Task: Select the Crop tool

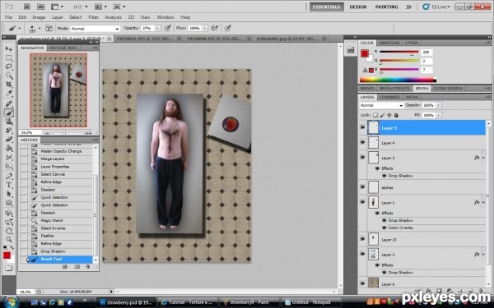Action: tap(8, 85)
